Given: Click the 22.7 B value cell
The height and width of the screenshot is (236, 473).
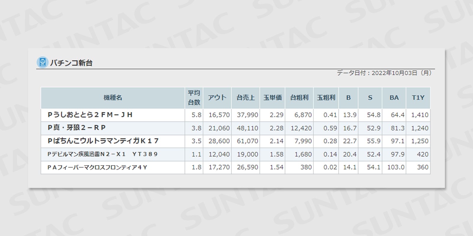Looking at the screenshot, I should click(x=349, y=141).
